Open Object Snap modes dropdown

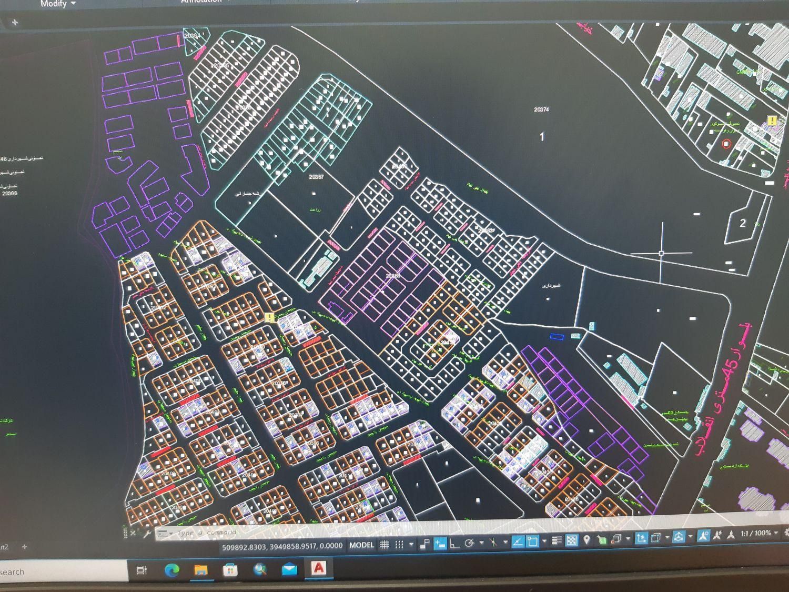click(x=544, y=541)
